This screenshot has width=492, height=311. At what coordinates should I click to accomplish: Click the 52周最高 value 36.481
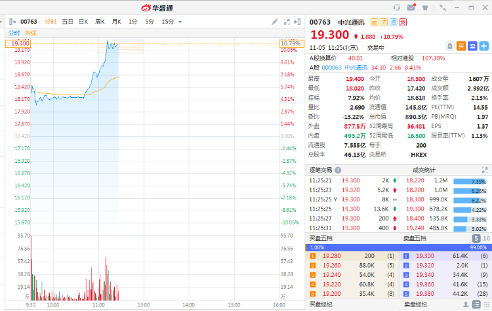(416, 127)
